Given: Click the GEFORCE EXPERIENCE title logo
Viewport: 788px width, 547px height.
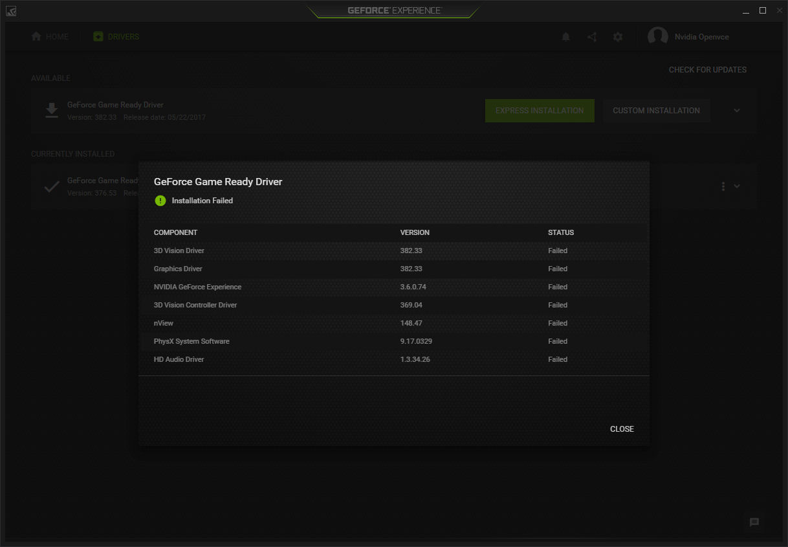Looking at the screenshot, I should coord(394,10).
